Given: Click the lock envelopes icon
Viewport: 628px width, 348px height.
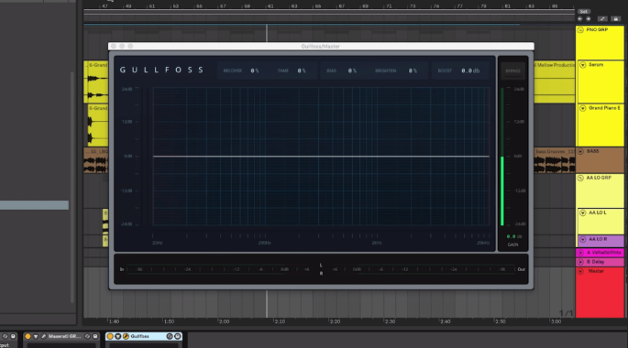Looking at the screenshot, I should [x=616, y=19].
